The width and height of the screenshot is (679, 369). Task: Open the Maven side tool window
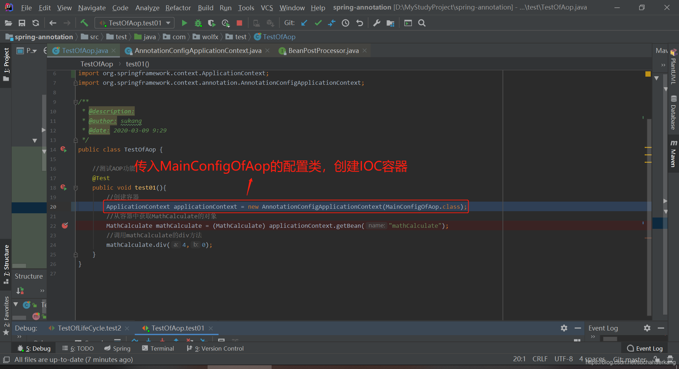[673, 154]
